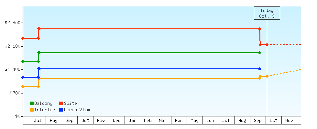Pick the Feb month label
Viewport: 317px width, 129px height.
(x=148, y=121)
